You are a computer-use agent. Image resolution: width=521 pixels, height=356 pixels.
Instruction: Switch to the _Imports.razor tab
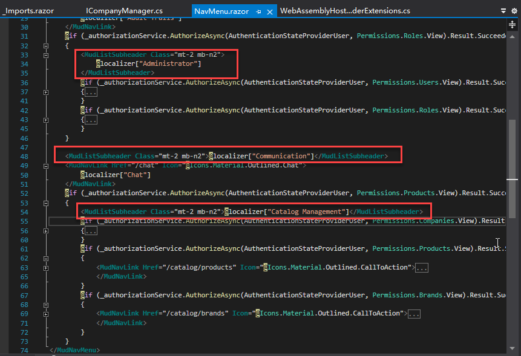point(27,10)
